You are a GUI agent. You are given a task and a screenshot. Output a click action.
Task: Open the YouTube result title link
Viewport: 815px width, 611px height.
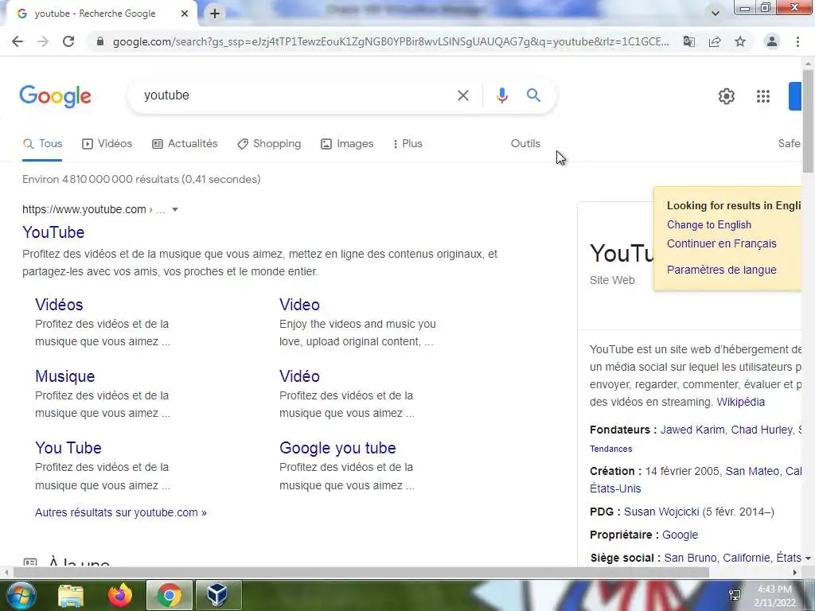pos(53,232)
